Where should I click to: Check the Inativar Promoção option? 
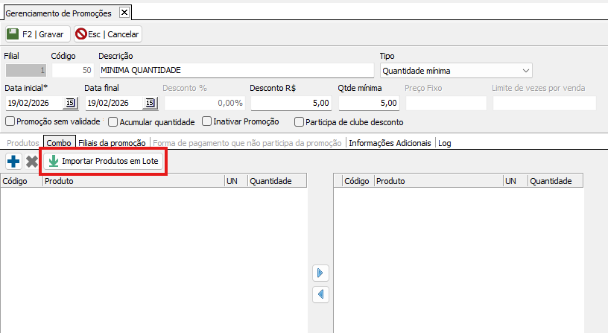tap(207, 122)
